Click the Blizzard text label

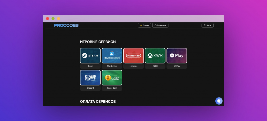pyautogui.click(x=90, y=88)
